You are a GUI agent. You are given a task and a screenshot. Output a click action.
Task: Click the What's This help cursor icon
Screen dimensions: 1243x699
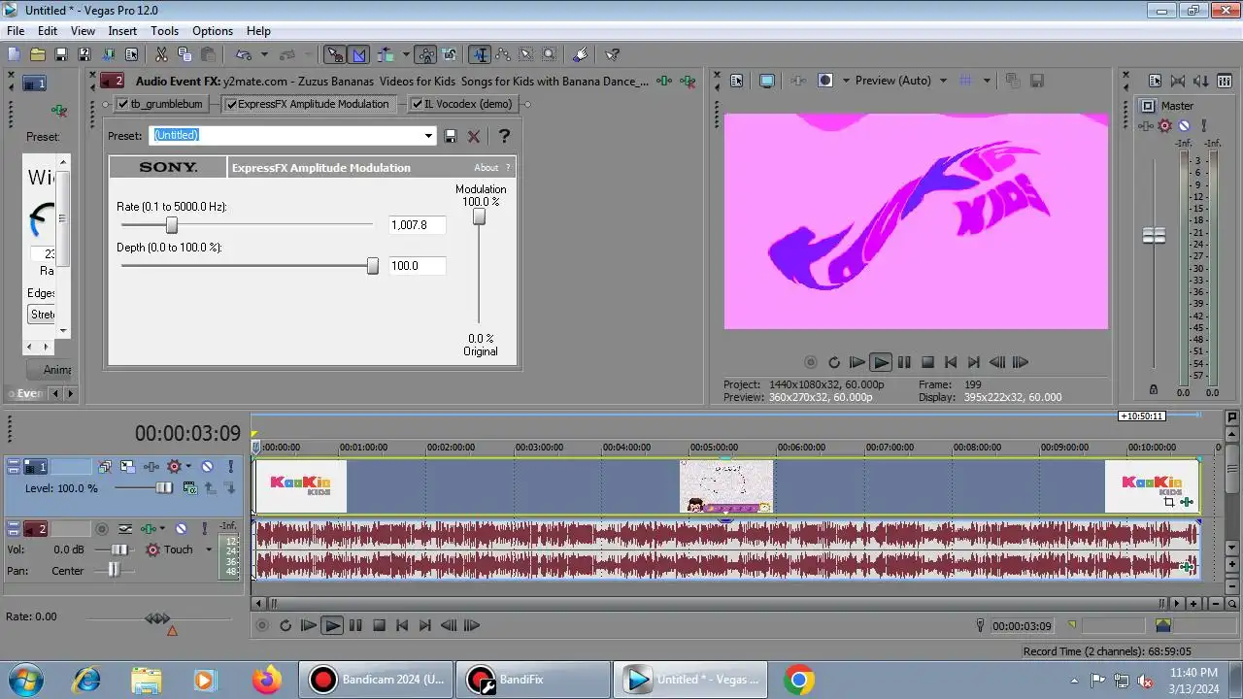612,54
